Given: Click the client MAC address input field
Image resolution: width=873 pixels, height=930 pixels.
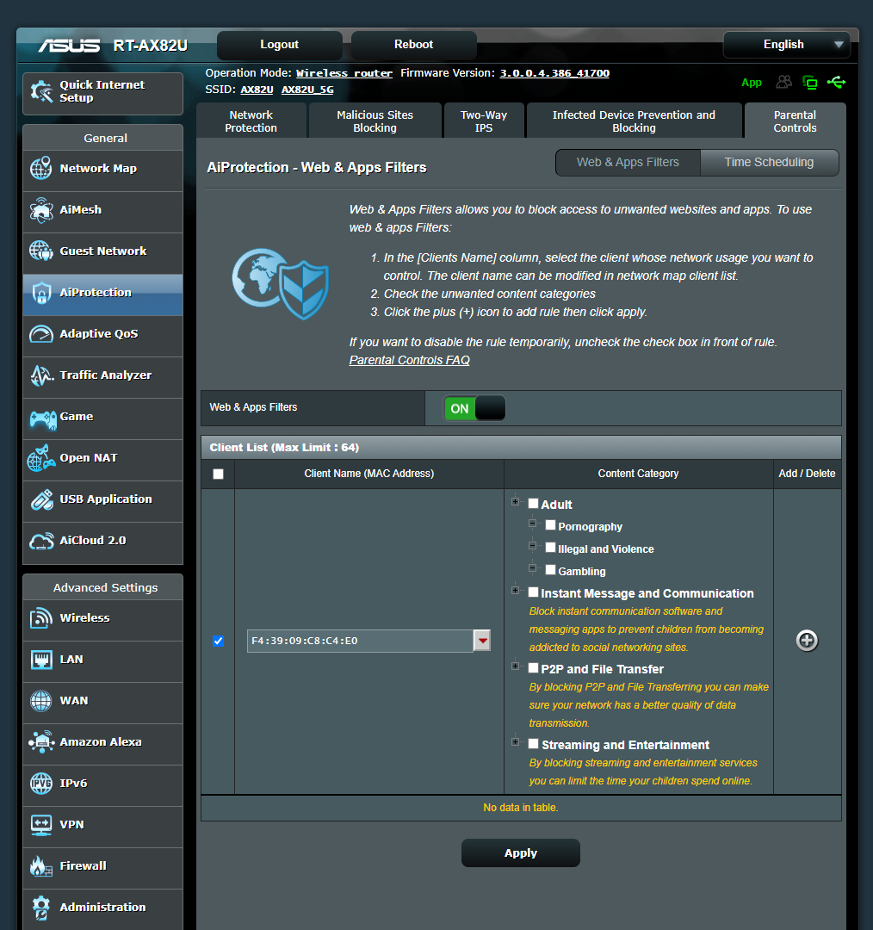Looking at the screenshot, I should point(360,641).
